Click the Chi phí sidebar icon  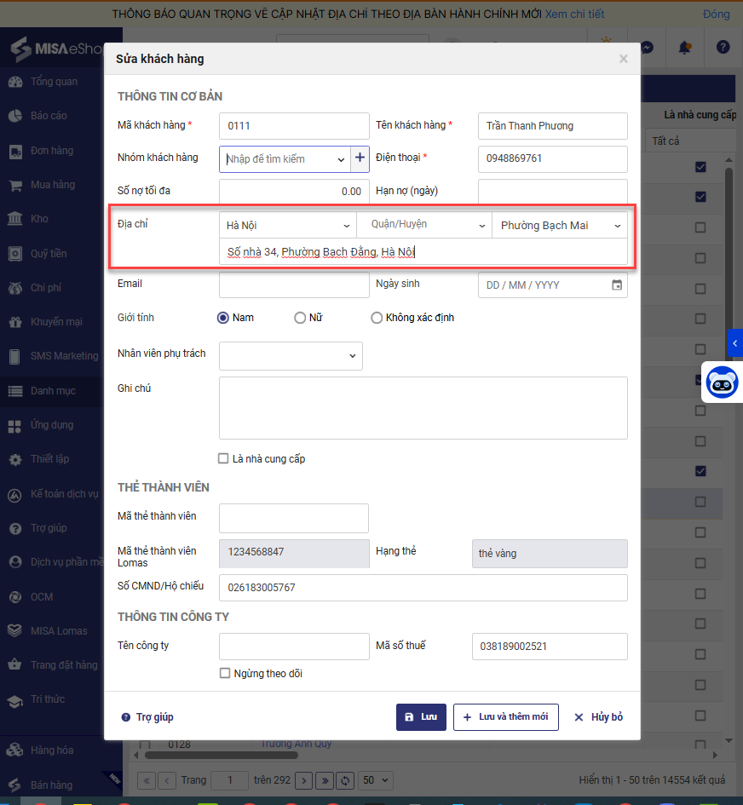(x=15, y=288)
